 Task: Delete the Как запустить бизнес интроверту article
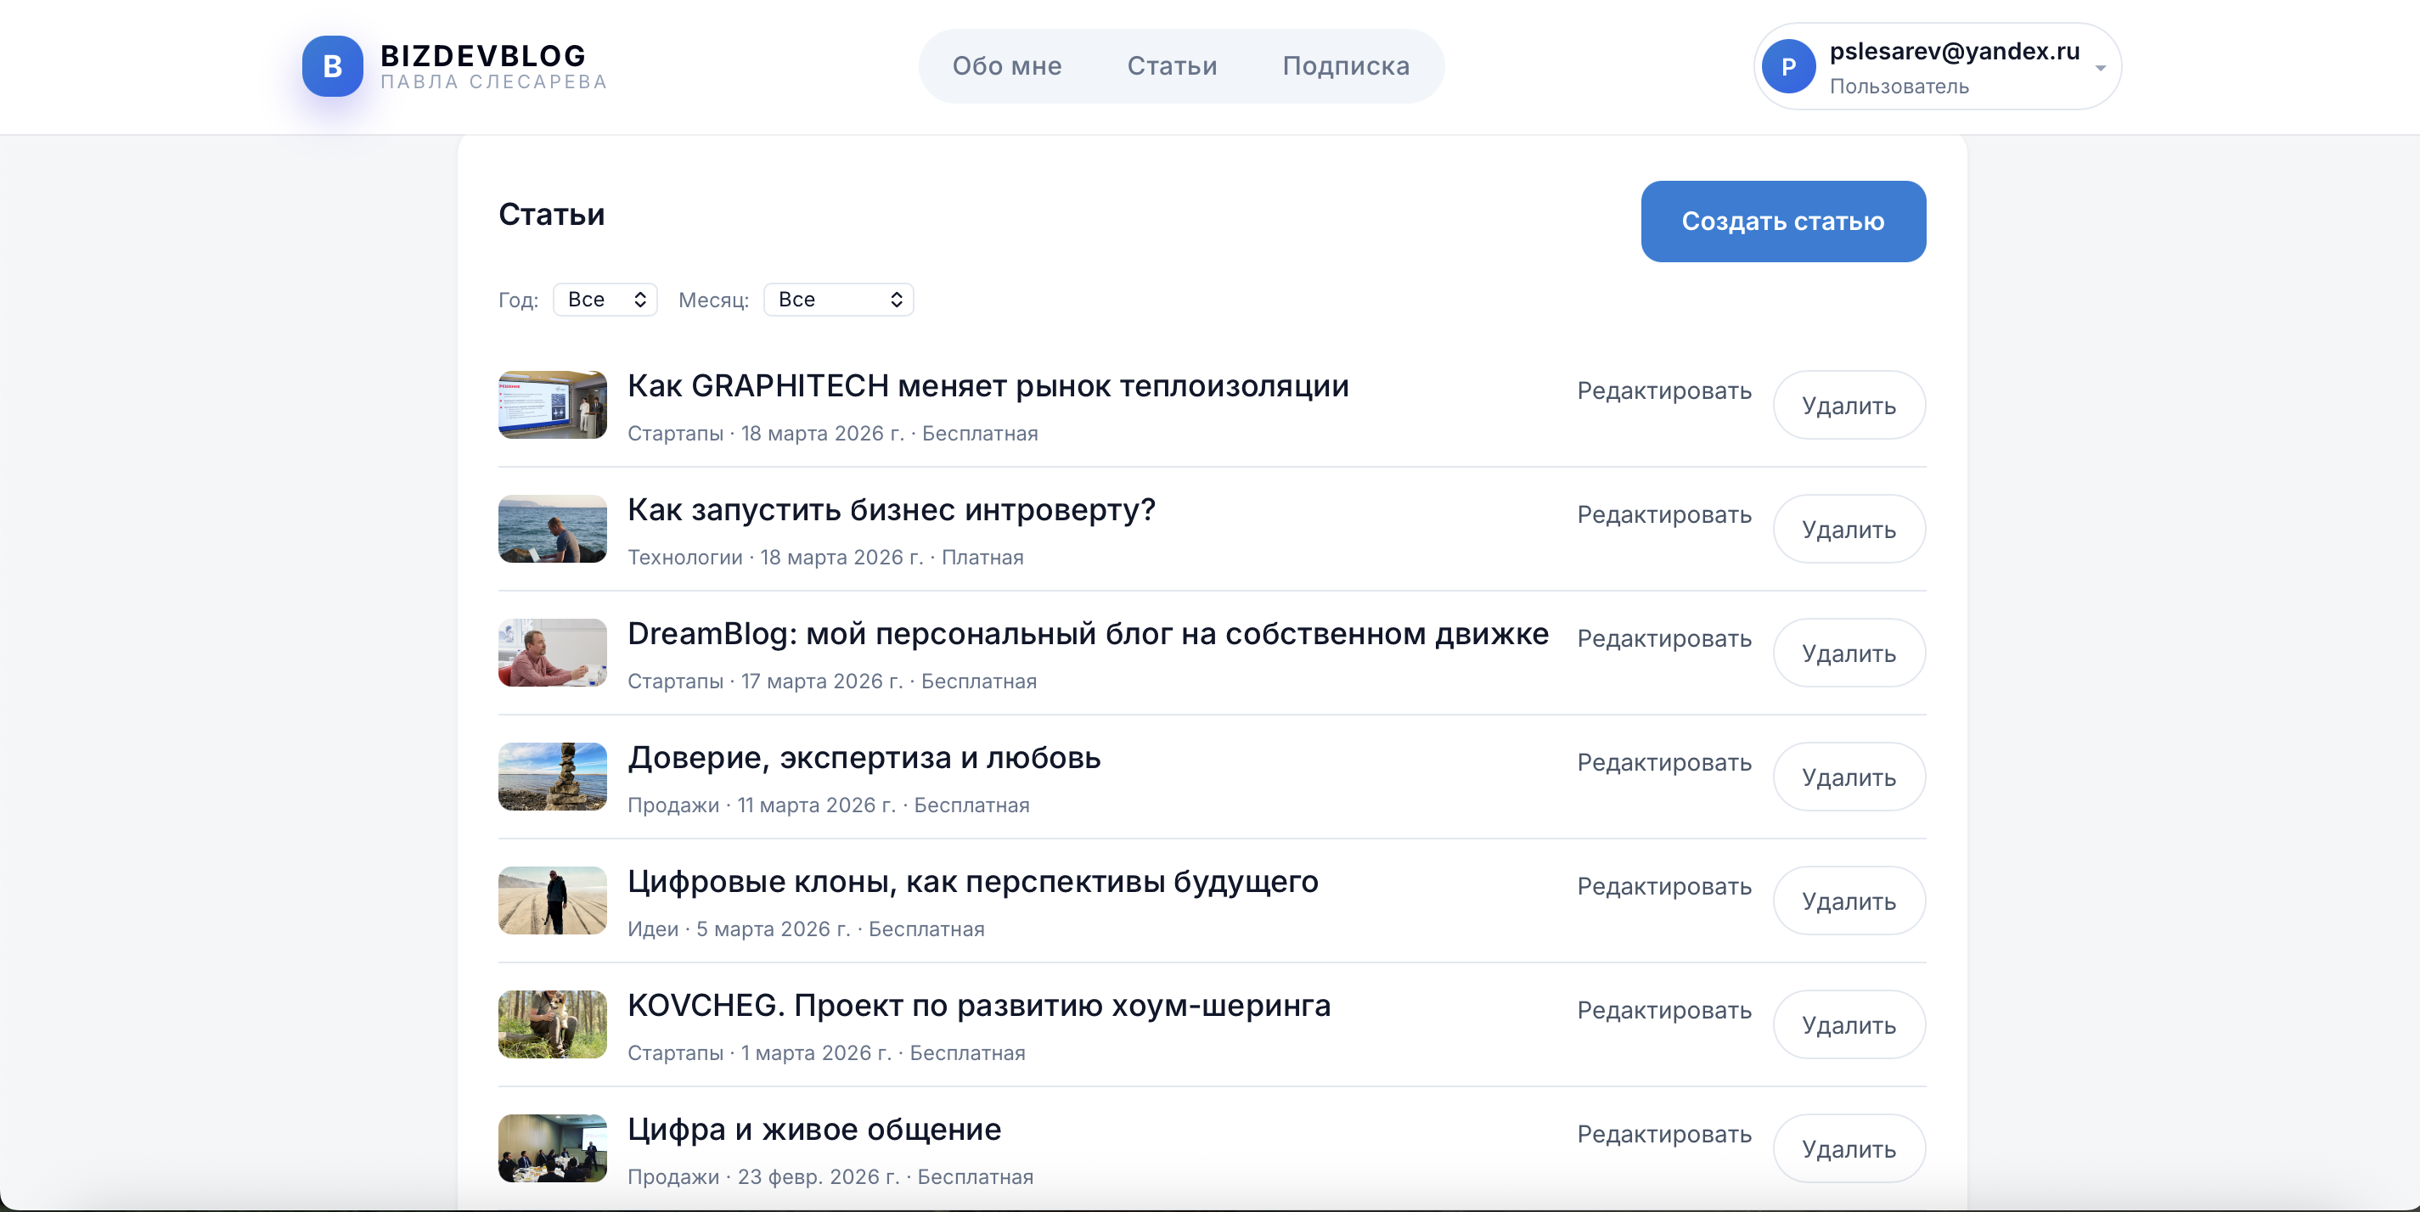(1849, 530)
